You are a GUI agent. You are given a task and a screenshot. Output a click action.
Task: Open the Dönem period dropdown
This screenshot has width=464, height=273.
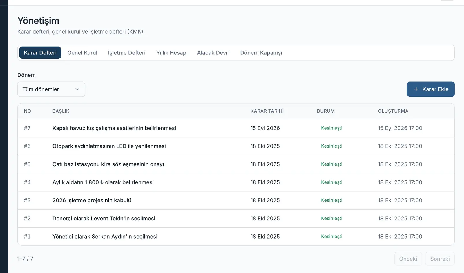coord(51,89)
